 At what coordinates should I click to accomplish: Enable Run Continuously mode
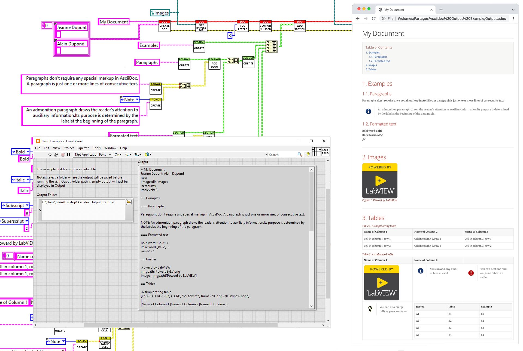point(56,154)
